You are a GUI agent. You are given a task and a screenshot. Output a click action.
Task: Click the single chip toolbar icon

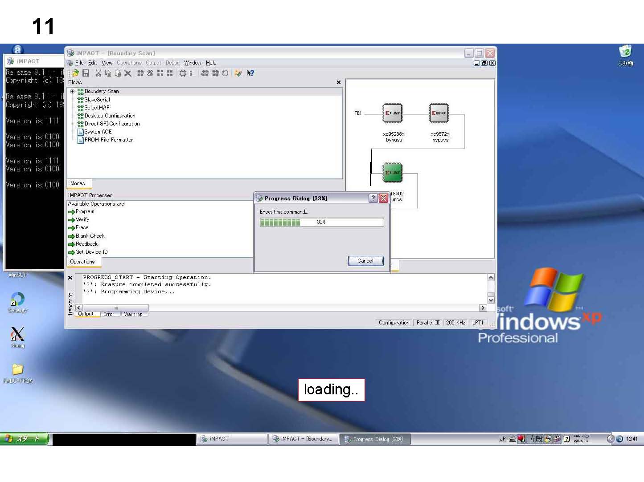tap(183, 73)
